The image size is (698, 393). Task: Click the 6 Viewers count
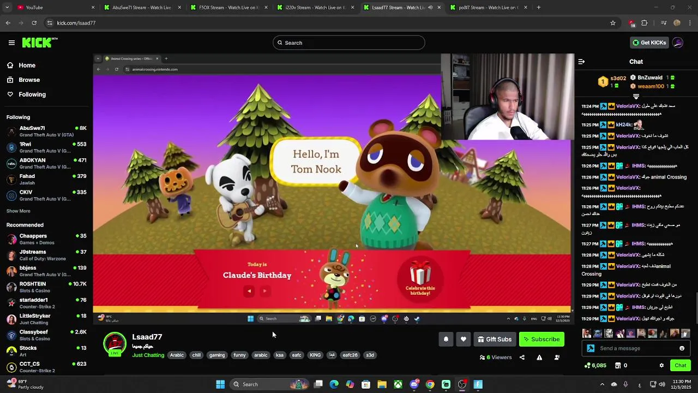pos(496,358)
